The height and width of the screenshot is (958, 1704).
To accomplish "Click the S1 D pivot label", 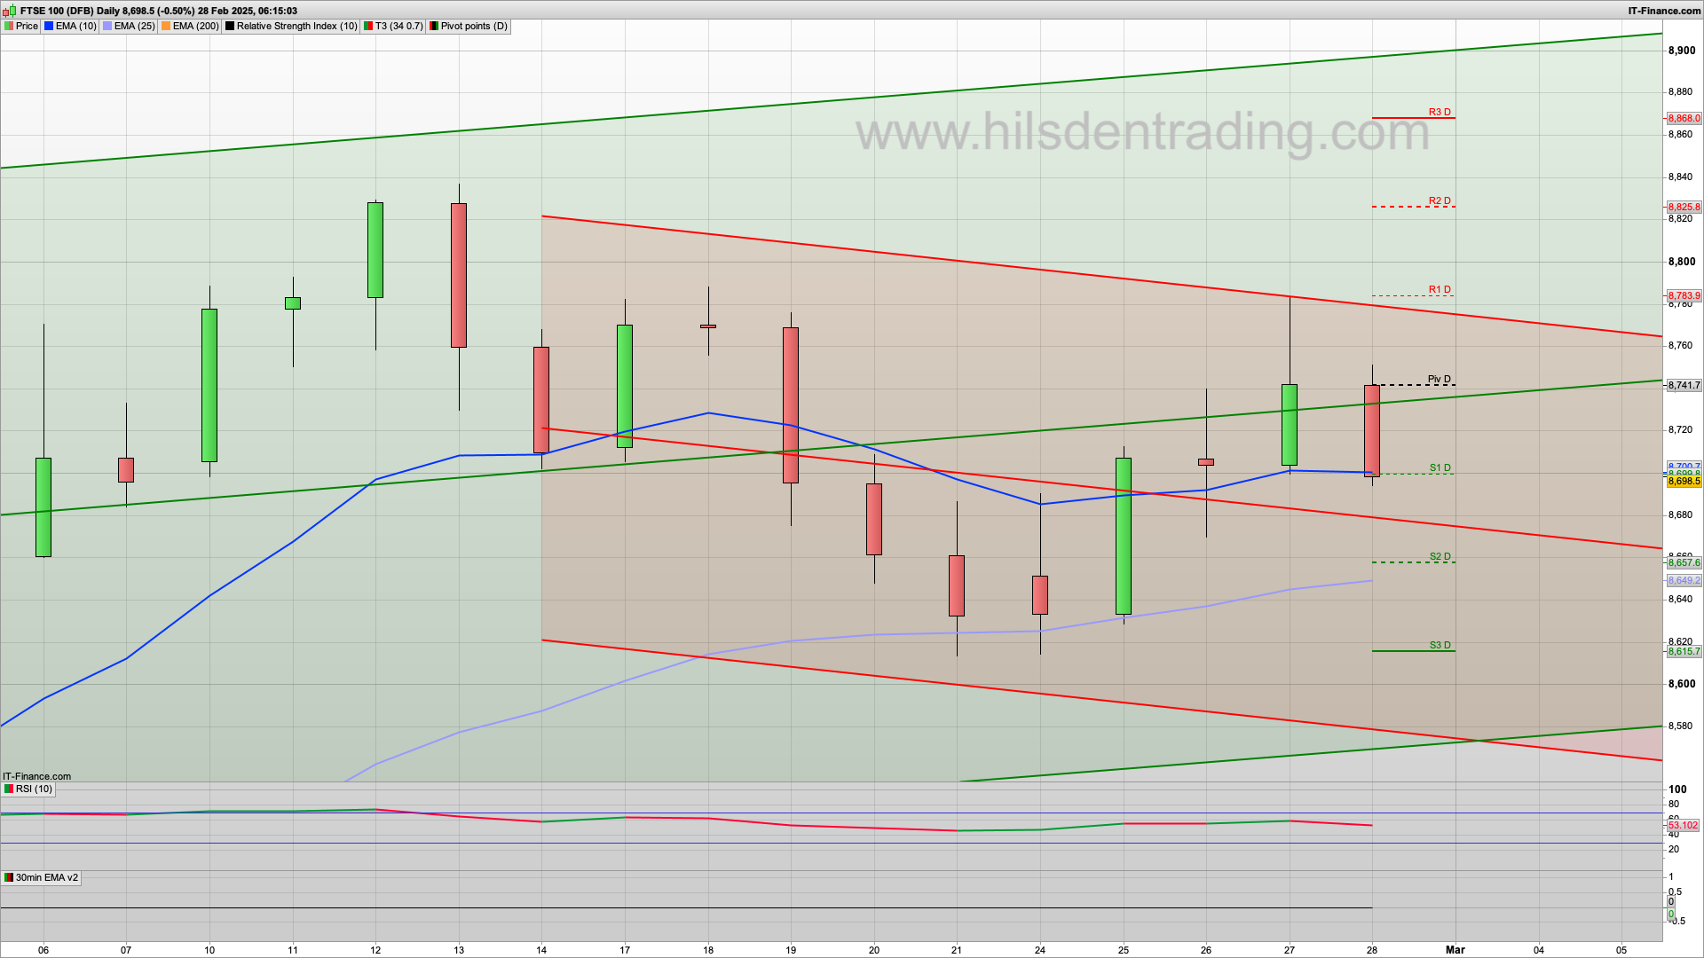I will [x=1440, y=468].
